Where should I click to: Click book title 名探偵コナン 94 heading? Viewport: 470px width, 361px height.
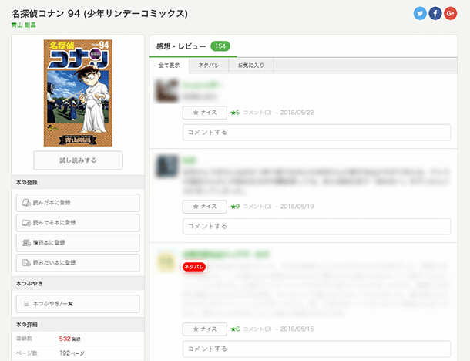pos(99,14)
